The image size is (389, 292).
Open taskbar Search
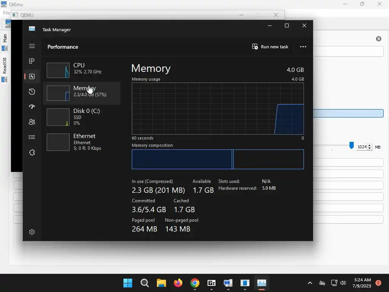point(144,283)
